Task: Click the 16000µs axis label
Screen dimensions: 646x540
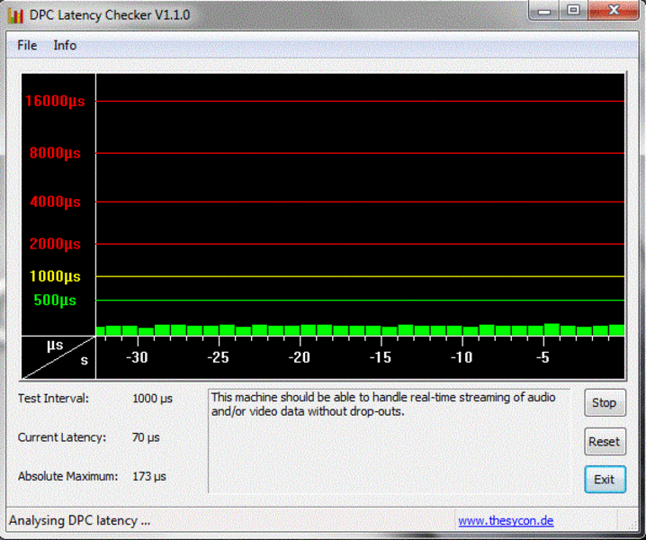Action: 55,102
